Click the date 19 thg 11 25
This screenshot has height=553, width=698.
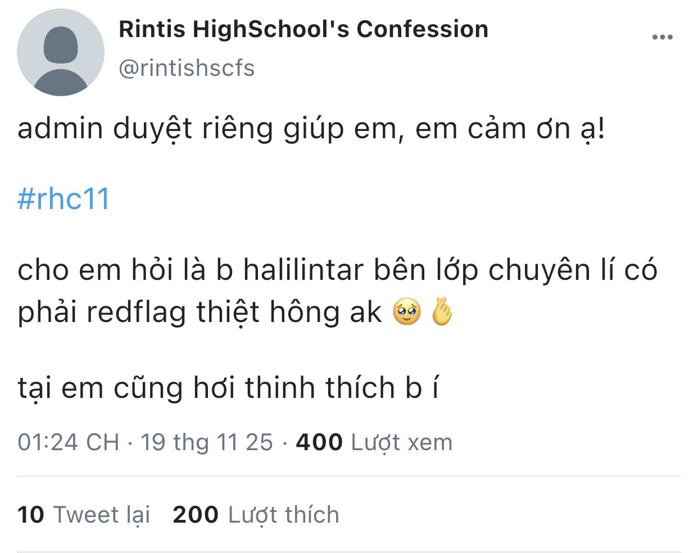[x=206, y=442]
